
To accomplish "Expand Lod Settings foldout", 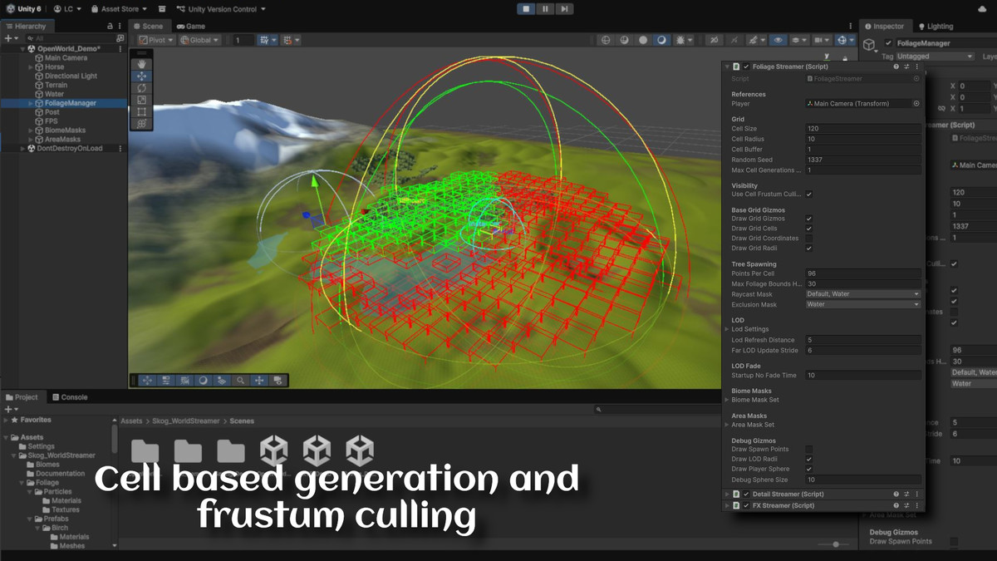I will pos(727,329).
